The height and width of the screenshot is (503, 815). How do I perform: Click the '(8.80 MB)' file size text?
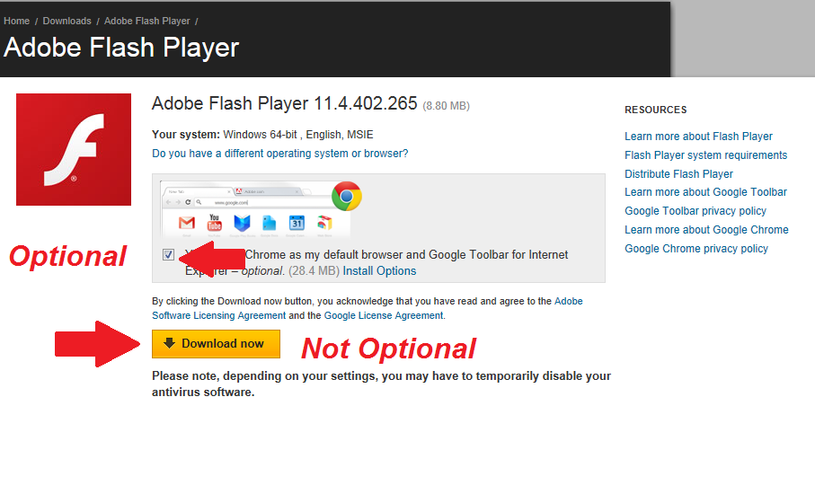tap(446, 106)
